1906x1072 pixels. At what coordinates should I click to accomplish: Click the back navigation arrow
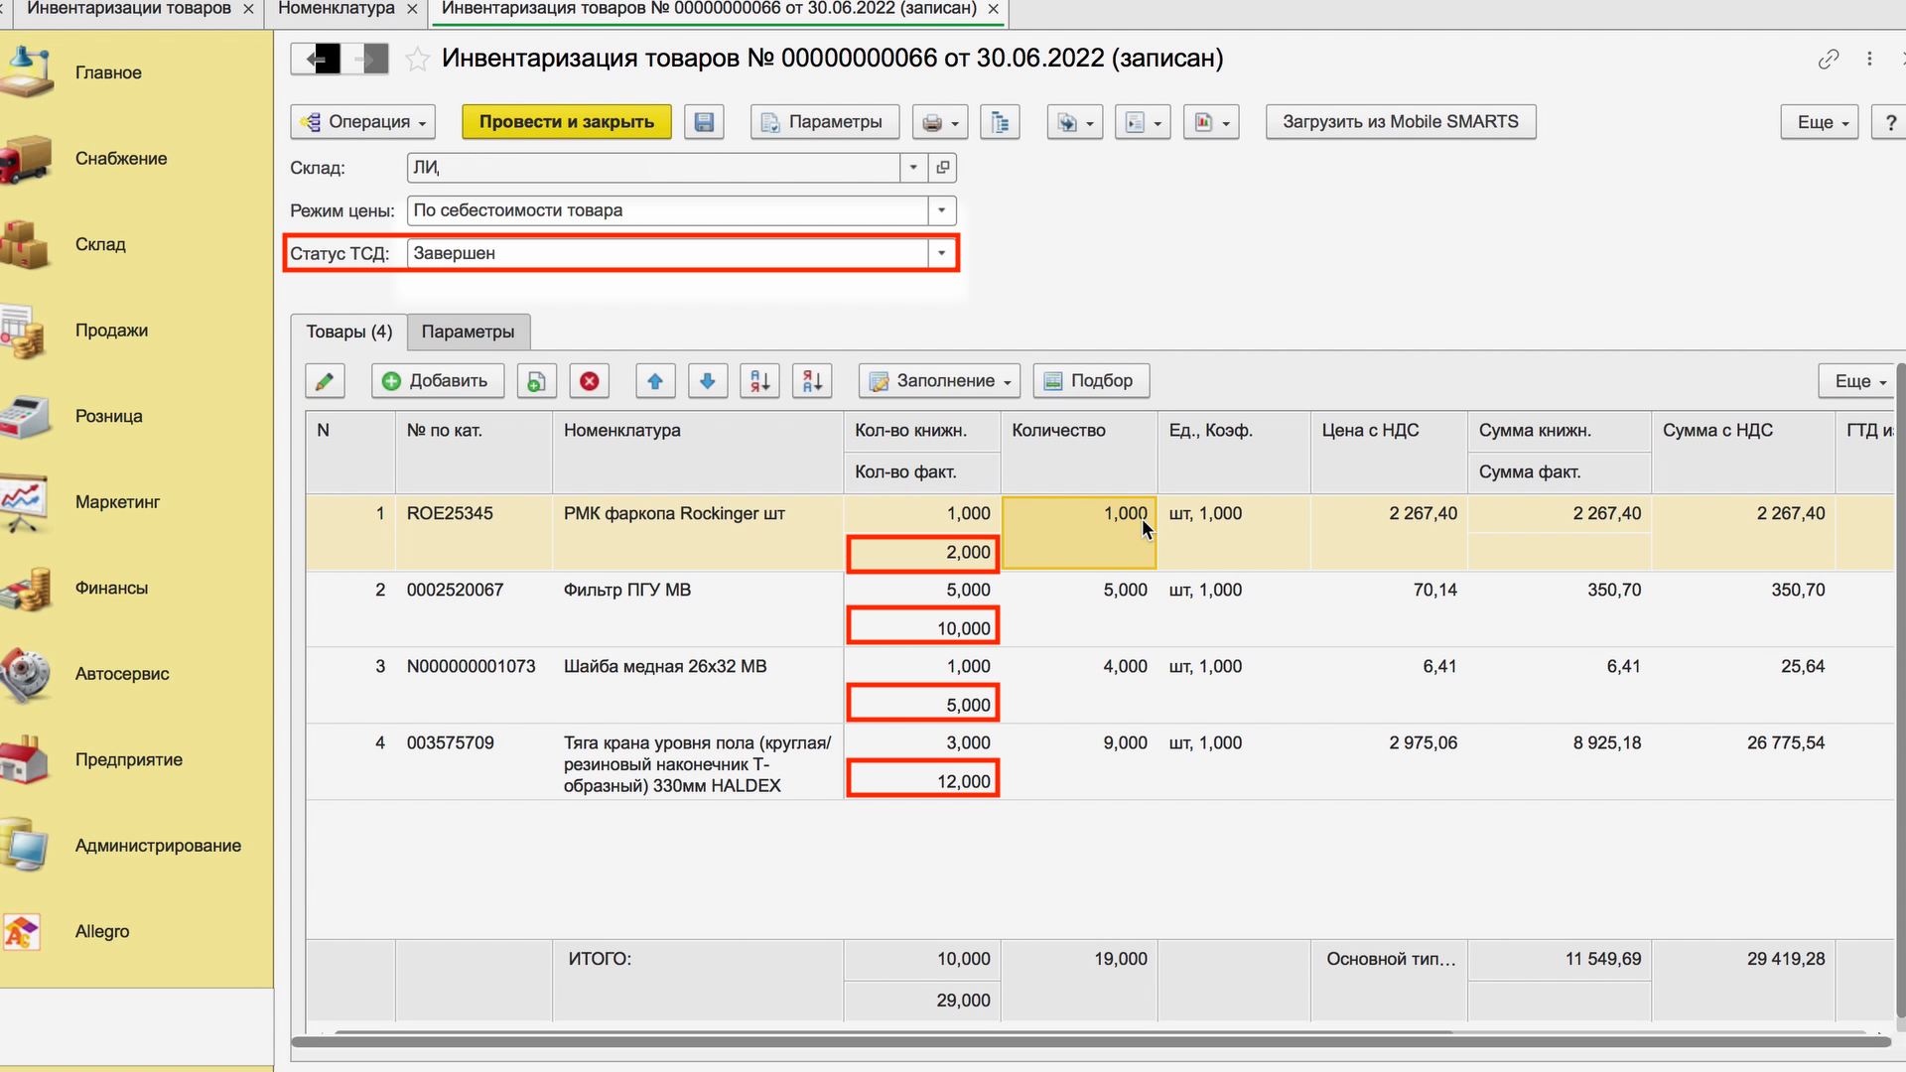point(317,60)
